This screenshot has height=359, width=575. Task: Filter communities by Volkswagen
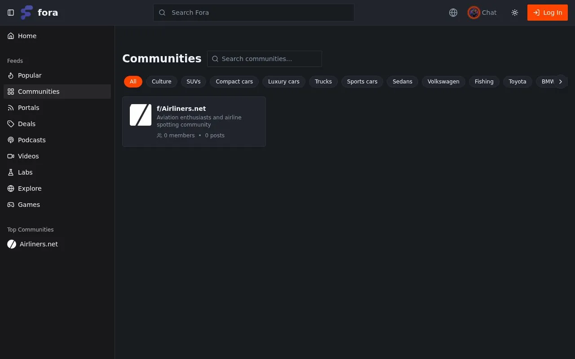[x=443, y=82]
